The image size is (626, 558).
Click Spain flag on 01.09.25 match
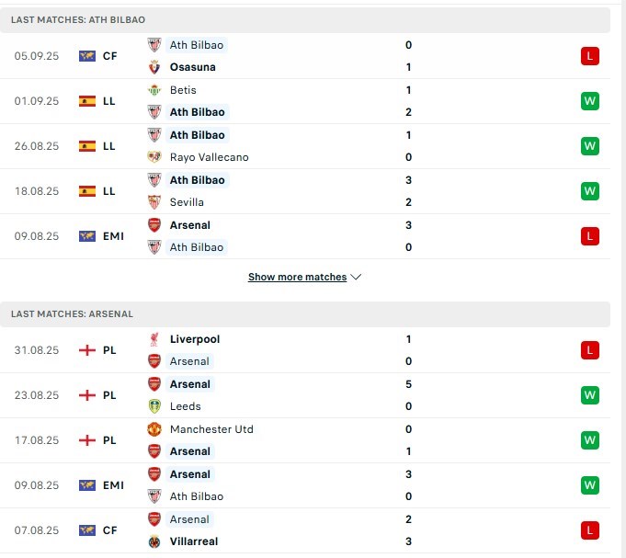[x=87, y=101]
